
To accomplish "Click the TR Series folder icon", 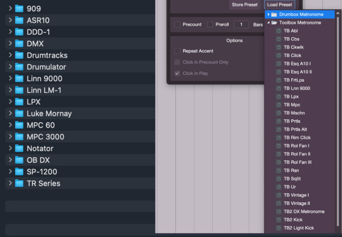I will [19, 183].
